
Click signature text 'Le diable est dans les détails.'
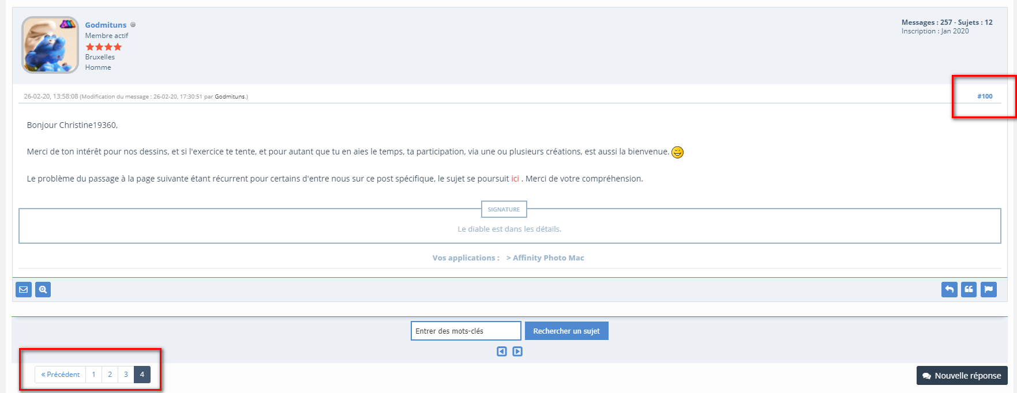point(509,229)
